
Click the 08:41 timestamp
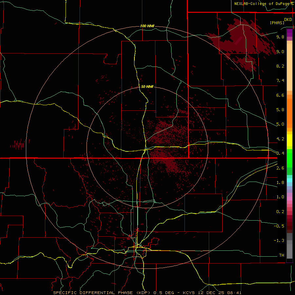click(234, 293)
